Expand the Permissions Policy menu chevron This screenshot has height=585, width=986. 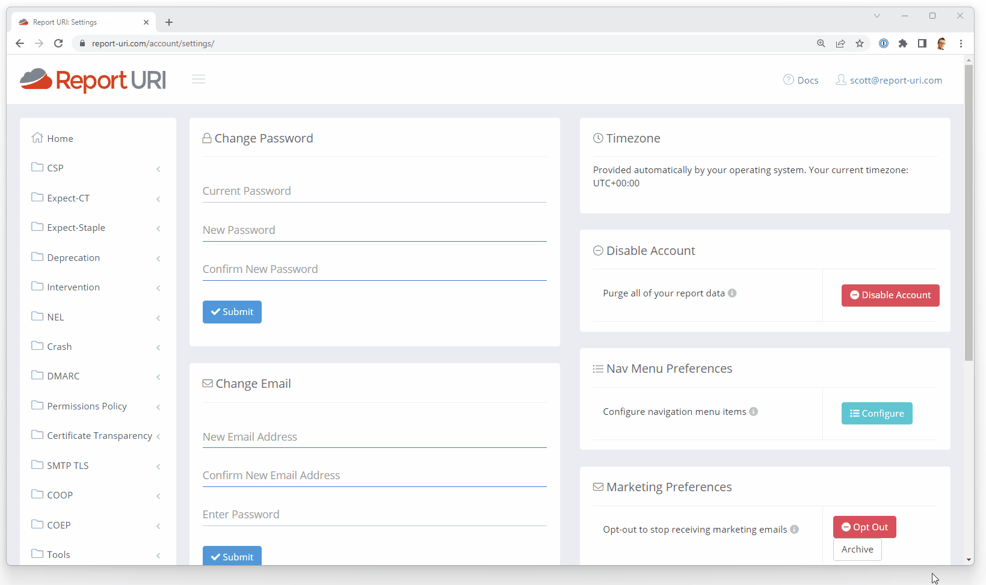click(x=158, y=407)
